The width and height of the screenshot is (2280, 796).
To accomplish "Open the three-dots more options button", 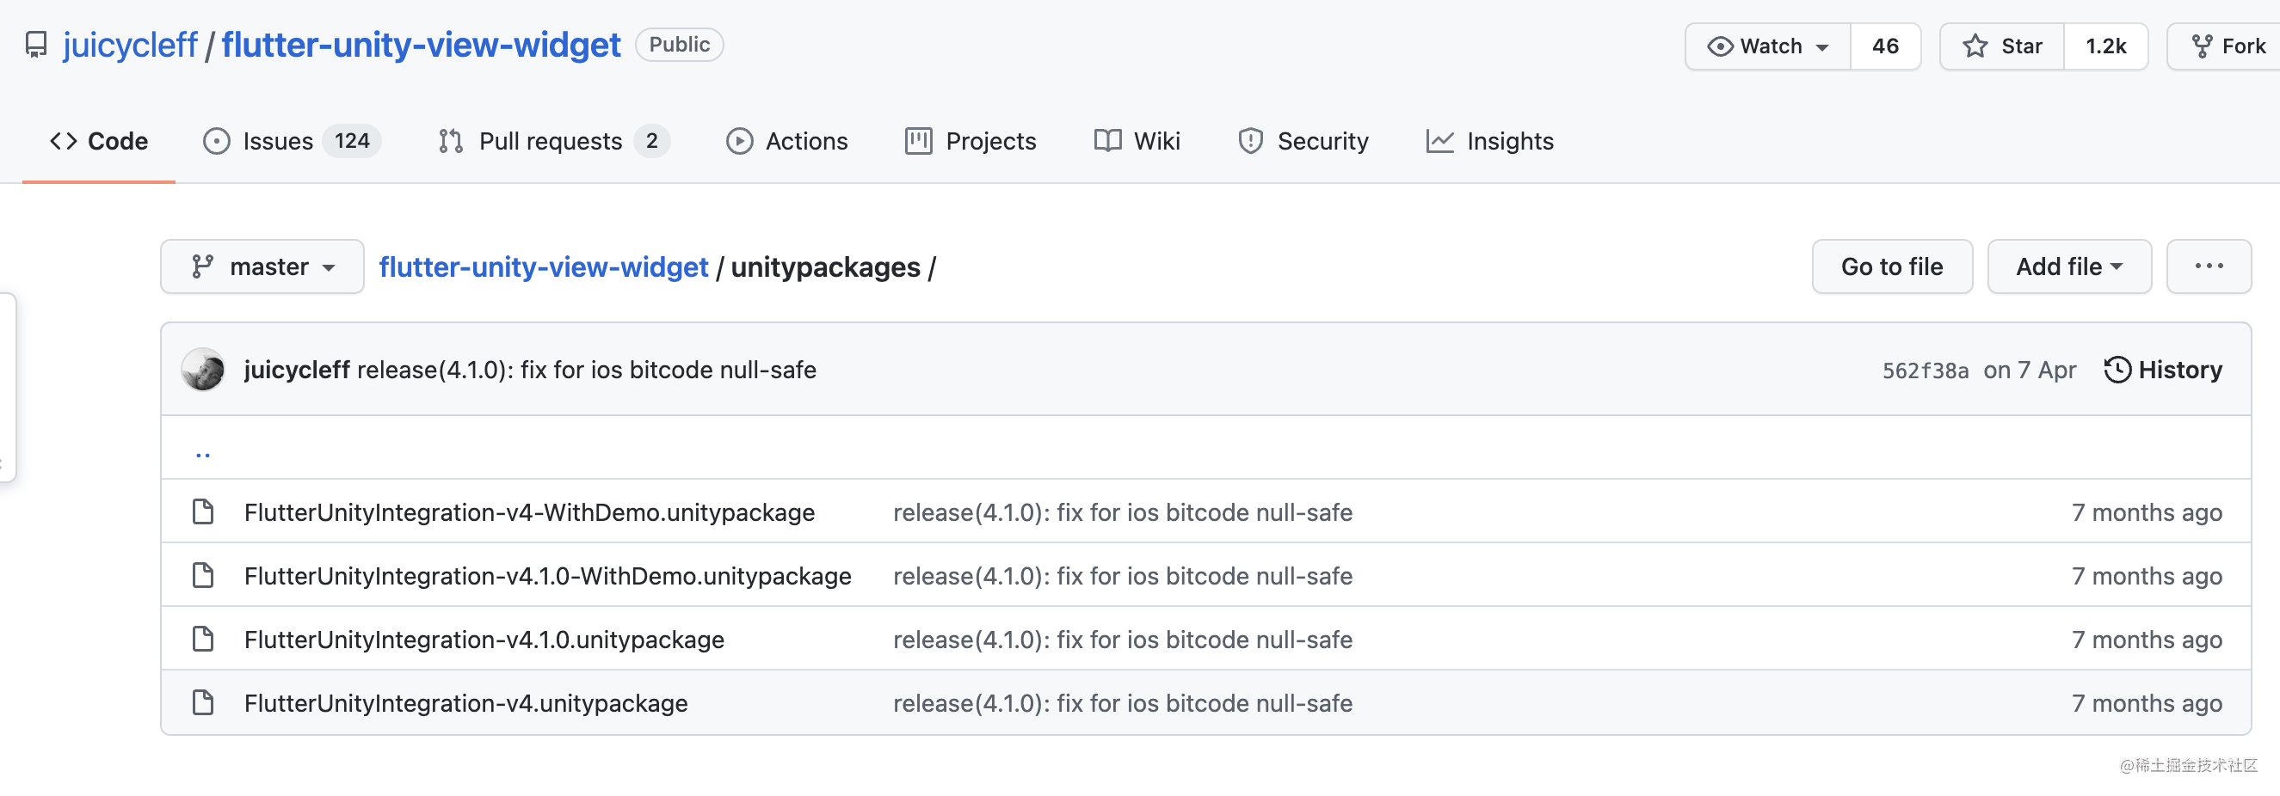I will point(2208,266).
